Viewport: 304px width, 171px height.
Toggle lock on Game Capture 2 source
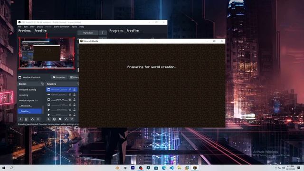tap(75, 95)
